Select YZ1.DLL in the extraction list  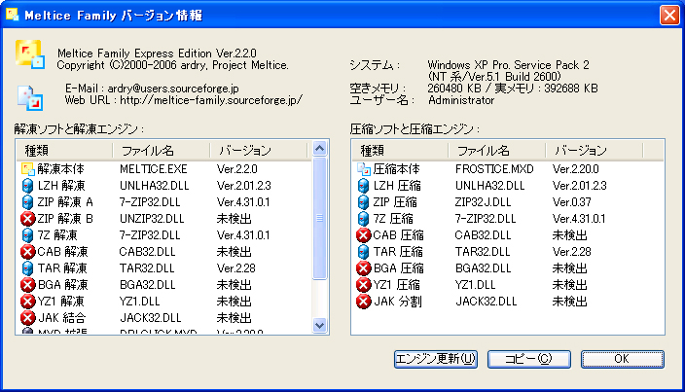click(x=140, y=302)
